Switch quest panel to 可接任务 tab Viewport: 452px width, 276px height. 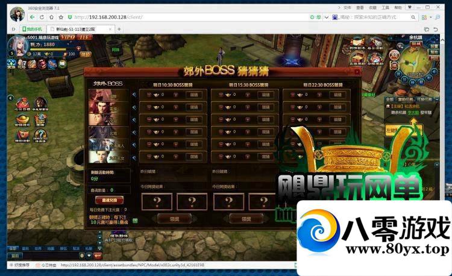click(x=424, y=99)
